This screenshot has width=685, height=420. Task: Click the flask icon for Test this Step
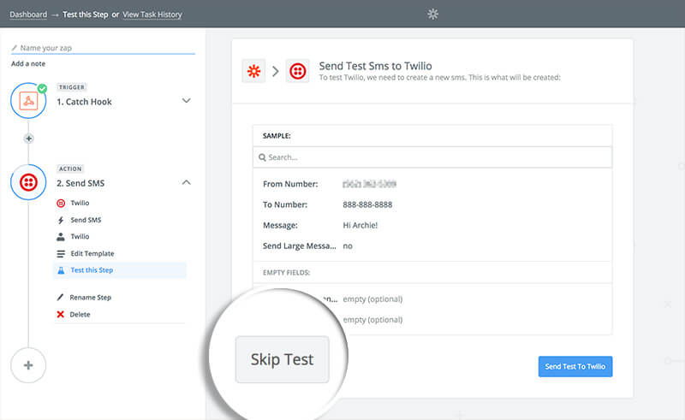click(61, 270)
